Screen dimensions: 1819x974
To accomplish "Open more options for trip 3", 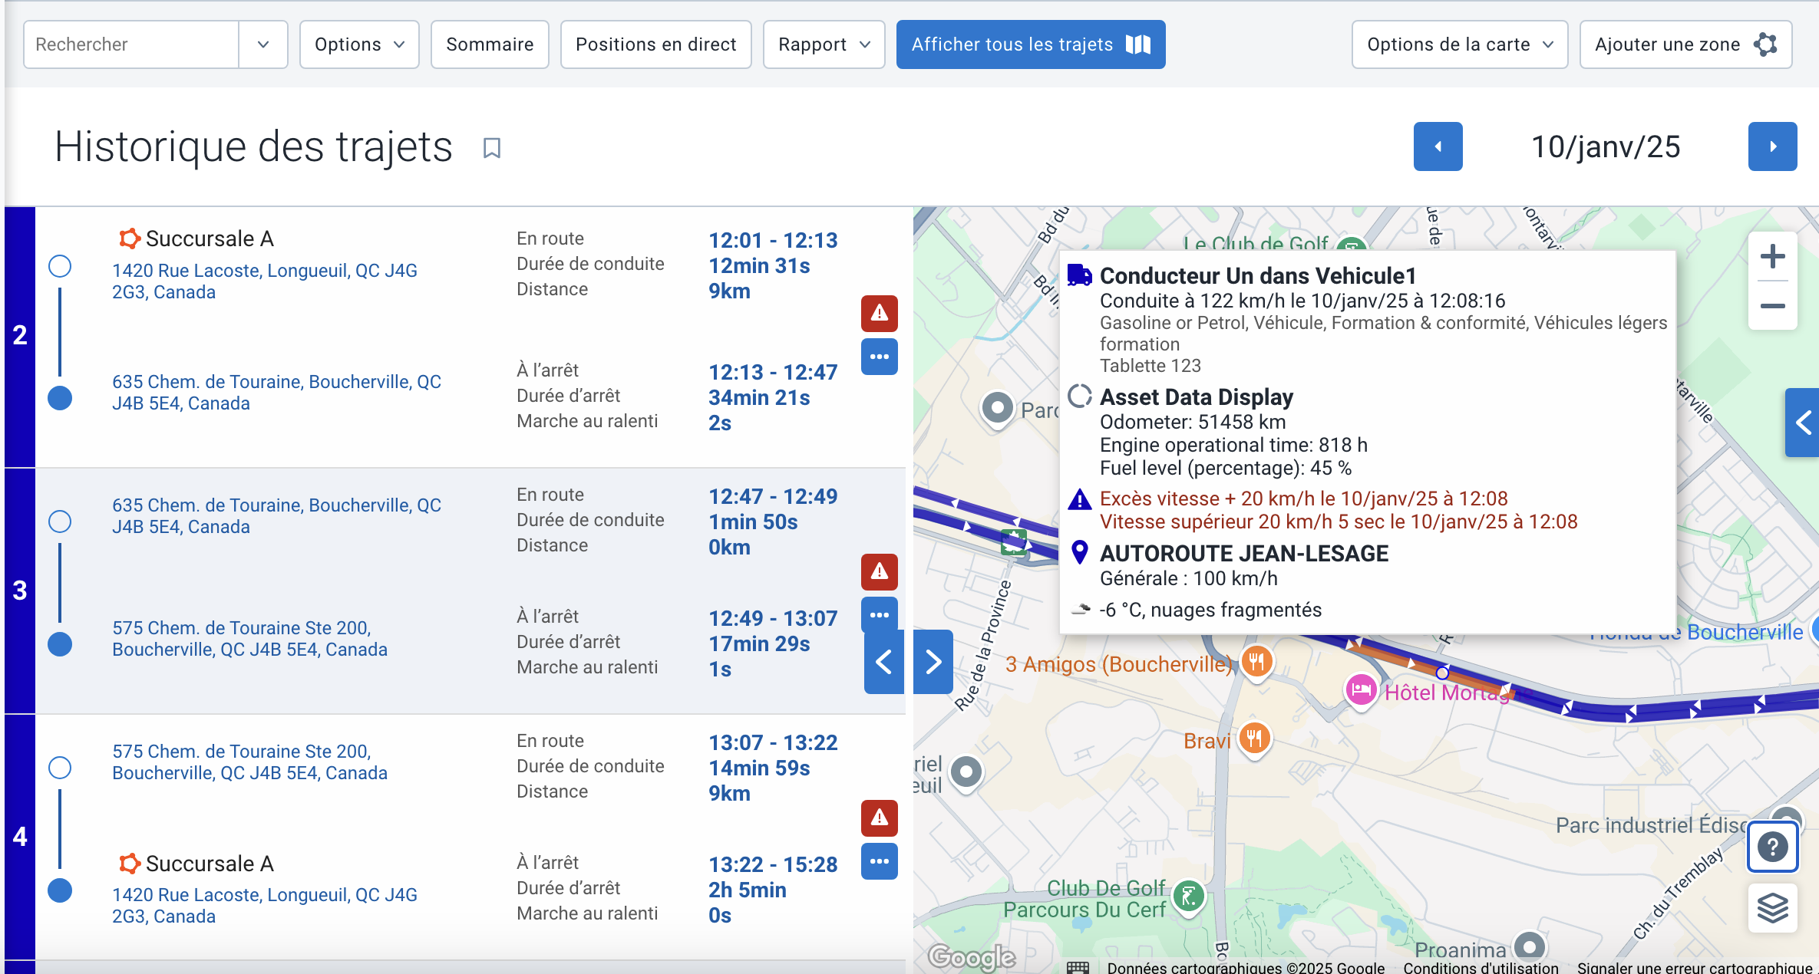I will 880,615.
